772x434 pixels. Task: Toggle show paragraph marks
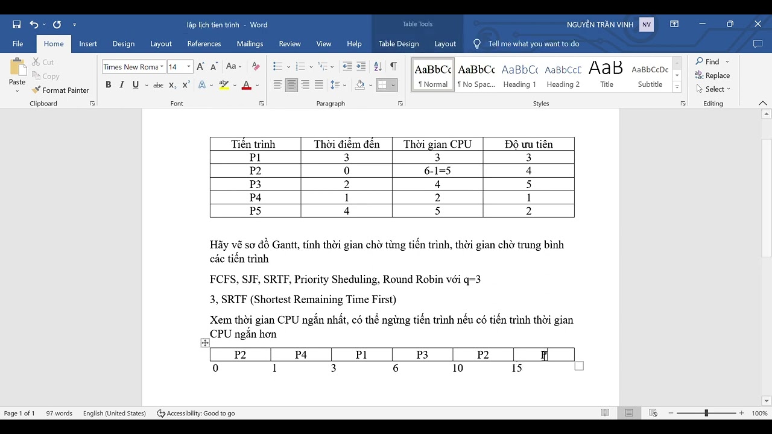393,67
